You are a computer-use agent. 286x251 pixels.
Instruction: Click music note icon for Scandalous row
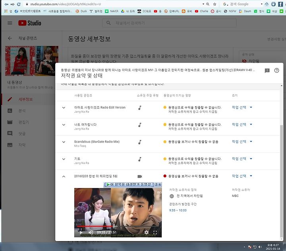pos(140,142)
